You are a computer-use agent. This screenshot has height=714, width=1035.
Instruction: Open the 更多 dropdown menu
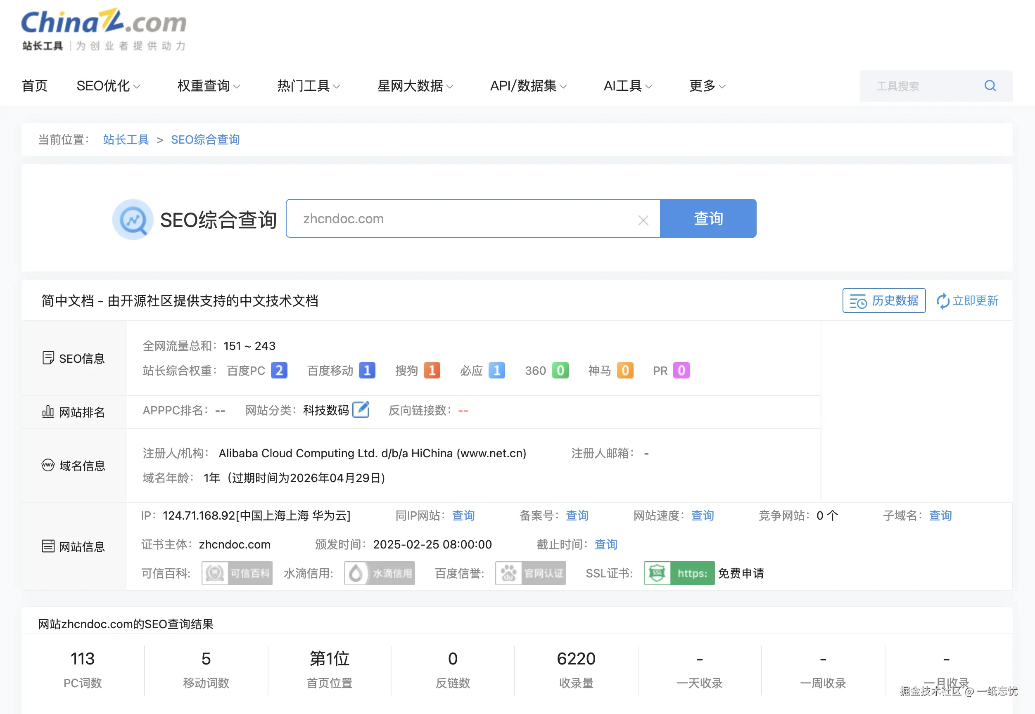(x=707, y=85)
